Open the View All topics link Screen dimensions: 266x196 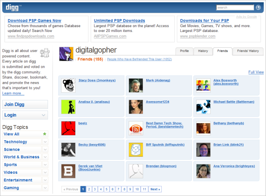(11, 134)
